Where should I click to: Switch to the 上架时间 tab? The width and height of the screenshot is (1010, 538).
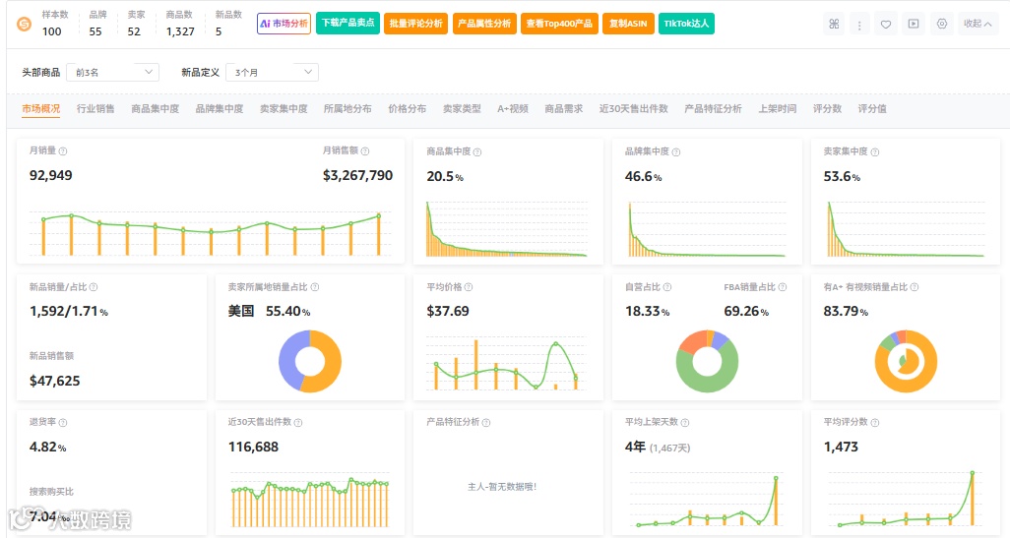(x=777, y=109)
